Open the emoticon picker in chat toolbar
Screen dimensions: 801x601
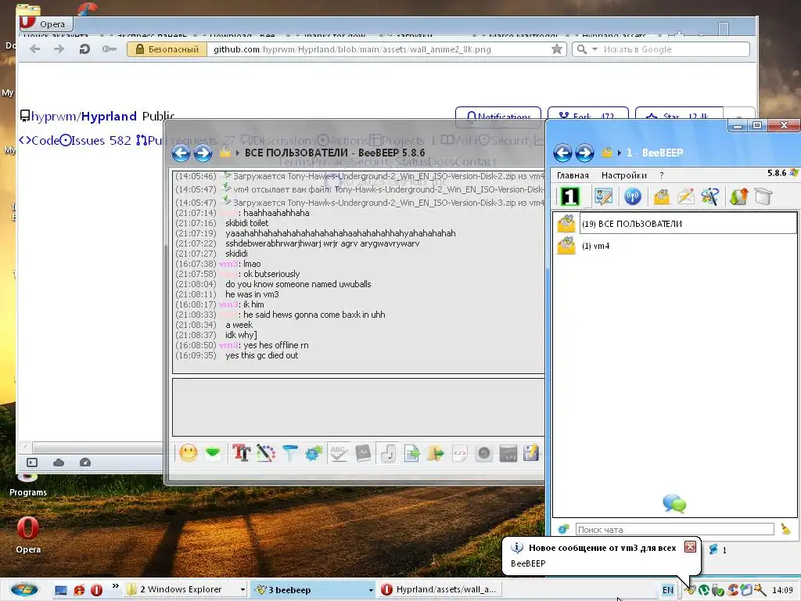tap(188, 453)
